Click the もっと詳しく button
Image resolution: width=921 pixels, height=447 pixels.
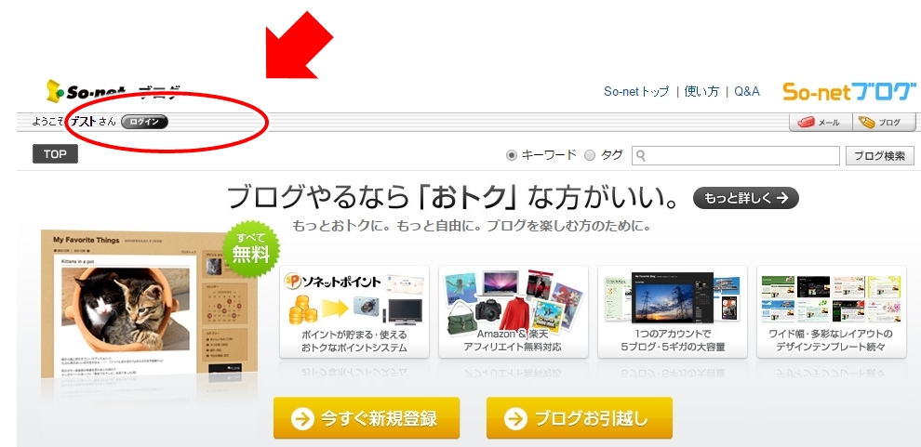coord(746,198)
